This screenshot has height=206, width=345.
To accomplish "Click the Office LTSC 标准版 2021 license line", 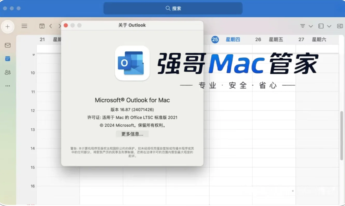I will 132,118.
